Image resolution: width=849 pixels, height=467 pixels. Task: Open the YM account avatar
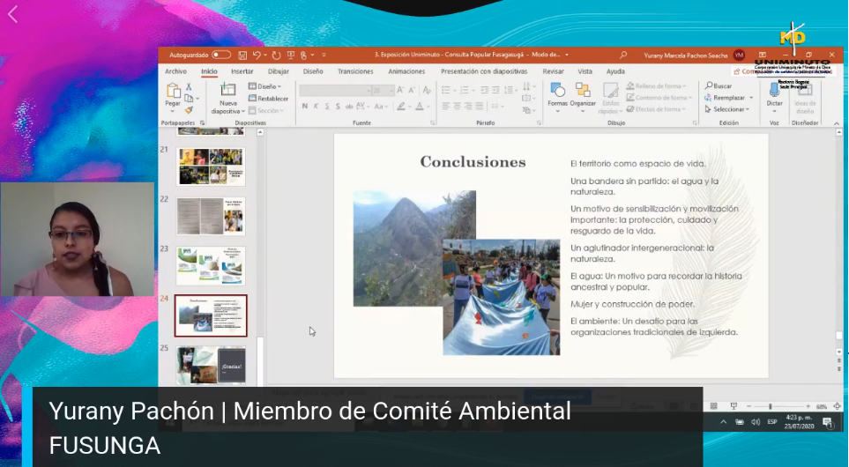point(739,55)
